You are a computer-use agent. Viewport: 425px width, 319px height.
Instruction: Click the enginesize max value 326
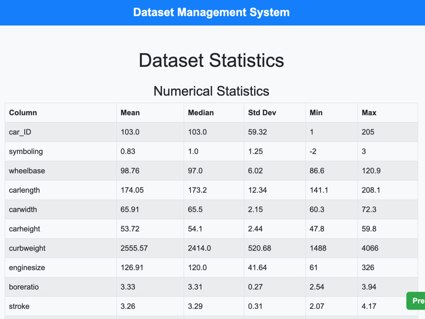368,268
